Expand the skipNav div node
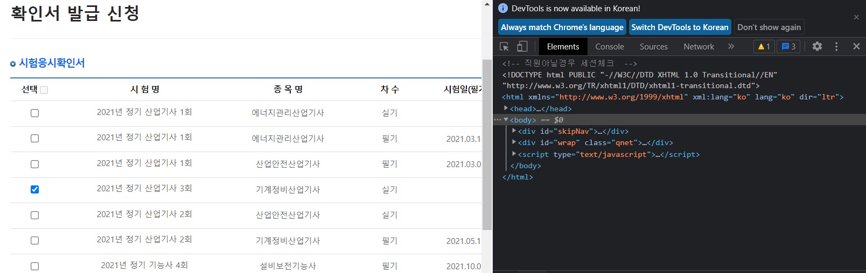This screenshot has width=866, height=273. point(514,131)
